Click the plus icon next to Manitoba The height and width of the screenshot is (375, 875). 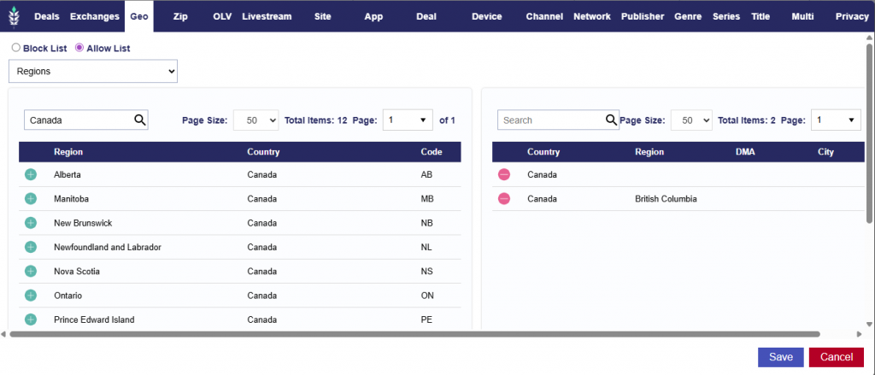(x=31, y=199)
